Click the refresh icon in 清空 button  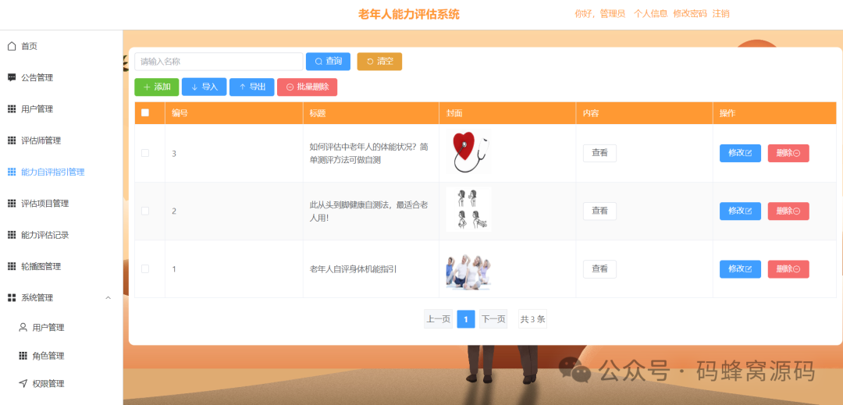tap(370, 62)
